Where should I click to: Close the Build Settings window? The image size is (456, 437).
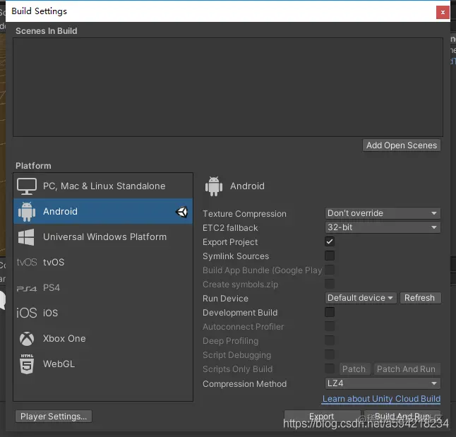[443, 12]
